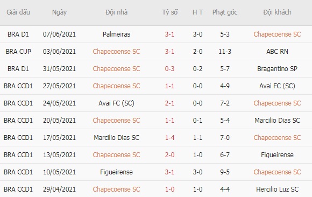Screen dimensions: 312x197
Task: Click the Giải đấu column header
Action: [x=18, y=12]
